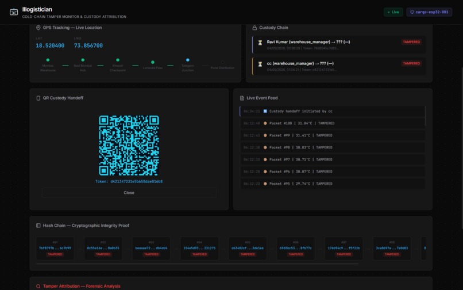Viewport: 463px width, 290px height.
Task: Click the Hash Chain panel icon
Action: (38, 226)
